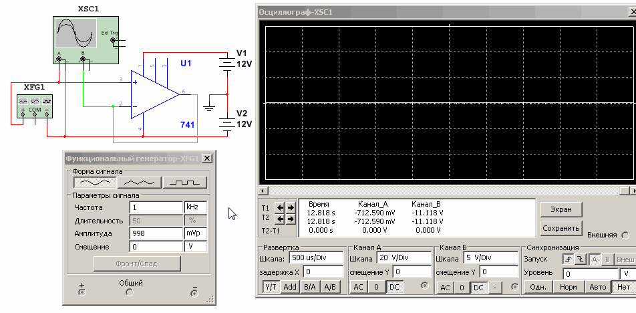Move cursor T2 right with arrow
Viewport: 636px width, 313px height.
(x=291, y=219)
